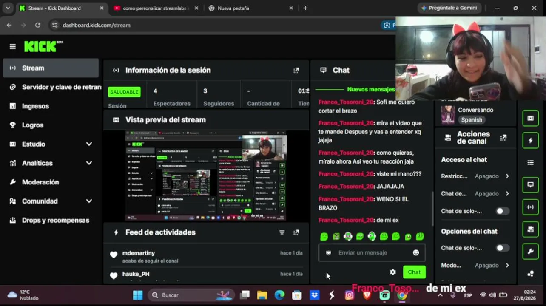Screen dimensions: 546x306
Task: Click the lightning bolt icon in the right rail
Action: [530, 141]
